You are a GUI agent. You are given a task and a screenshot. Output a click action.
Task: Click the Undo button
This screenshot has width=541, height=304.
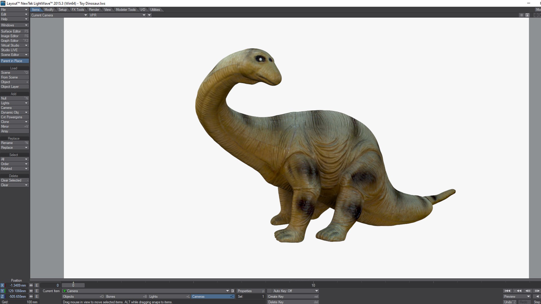[x=510, y=302]
